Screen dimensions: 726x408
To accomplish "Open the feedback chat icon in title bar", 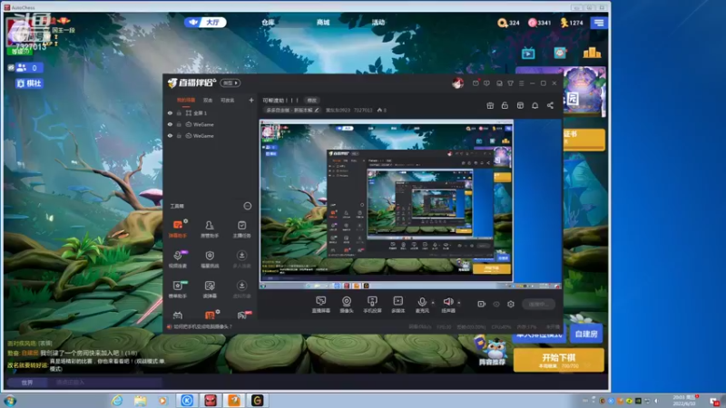I will click(x=486, y=83).
